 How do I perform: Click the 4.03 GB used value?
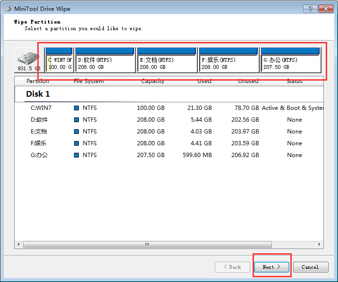[201, 132]
